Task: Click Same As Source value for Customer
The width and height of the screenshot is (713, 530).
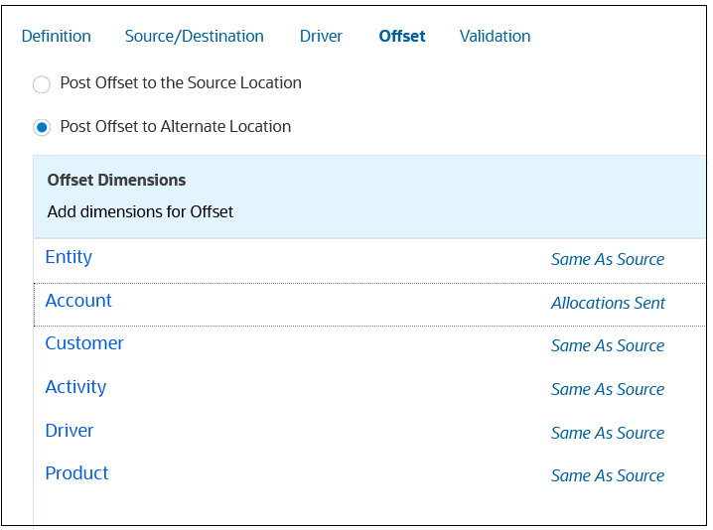Action: (608, 346)
